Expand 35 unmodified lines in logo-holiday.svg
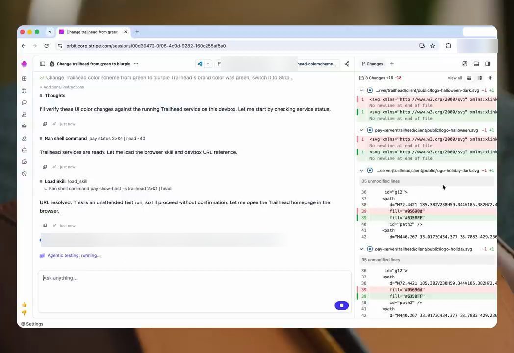This screenshot has height=353, width=514. pos(427,259)
